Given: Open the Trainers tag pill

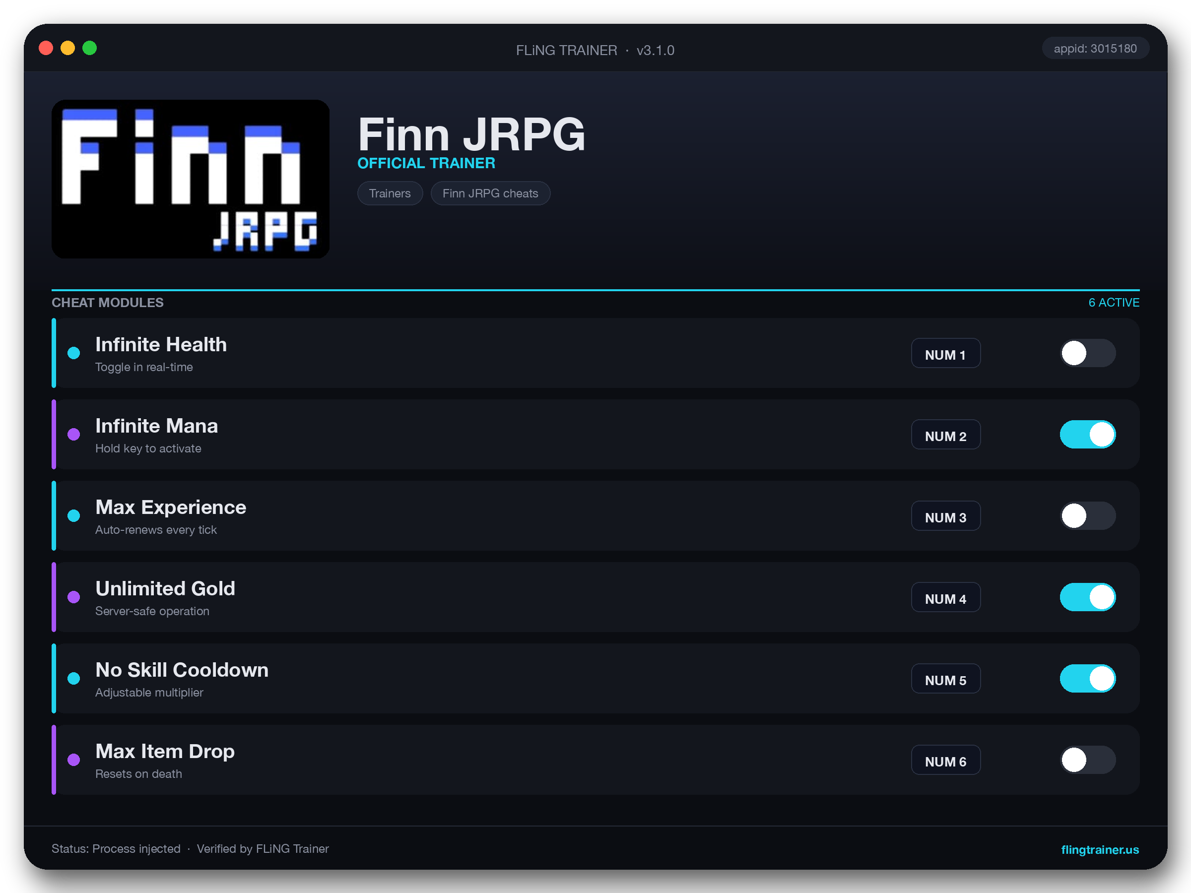Looking at the screenshot, I should pos(390,193).
